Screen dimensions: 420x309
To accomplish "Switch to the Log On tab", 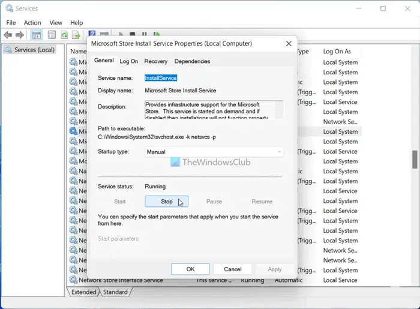I will click(129, 61).
